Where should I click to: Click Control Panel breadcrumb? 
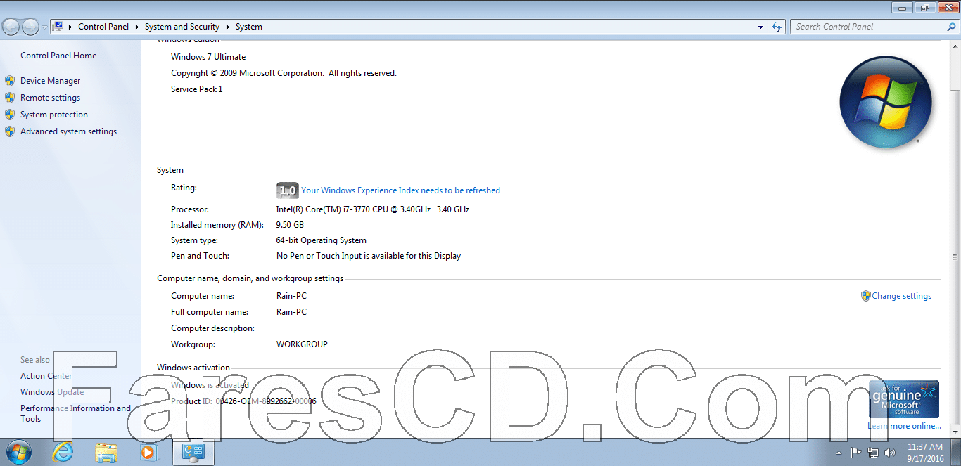click(x=103, y=27)
